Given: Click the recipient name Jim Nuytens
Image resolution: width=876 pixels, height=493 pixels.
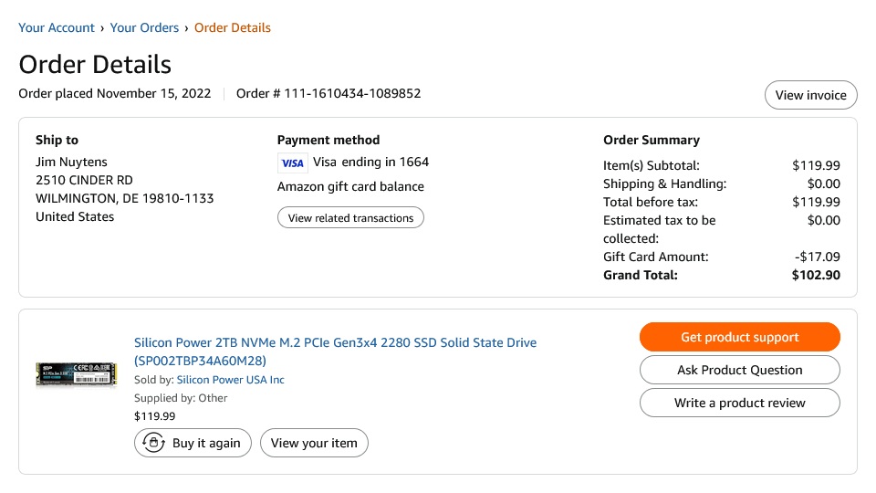Looking at the screenshot, I should tap(72, 162).
